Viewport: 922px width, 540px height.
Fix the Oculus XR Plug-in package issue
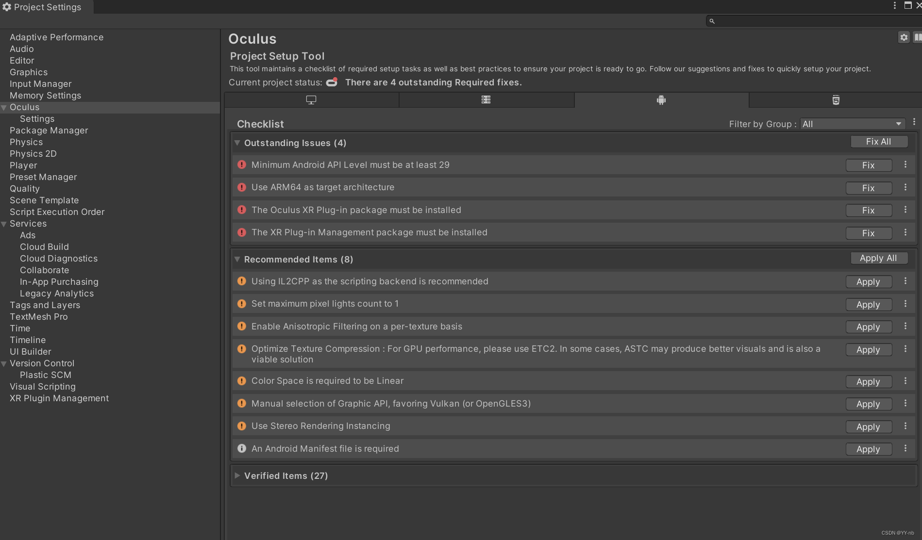click(869, 211)
